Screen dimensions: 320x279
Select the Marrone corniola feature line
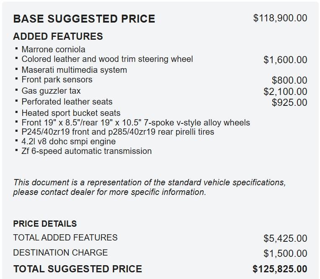tap(53, 49)
